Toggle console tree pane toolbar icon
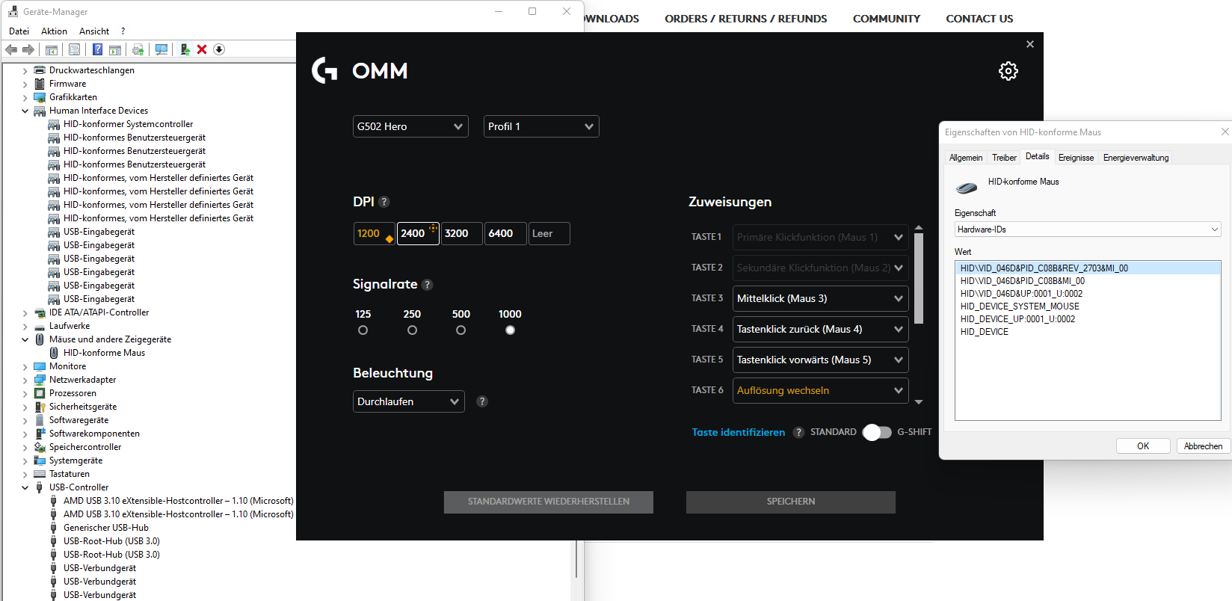Screen dimensions: 1232x601 52,50
